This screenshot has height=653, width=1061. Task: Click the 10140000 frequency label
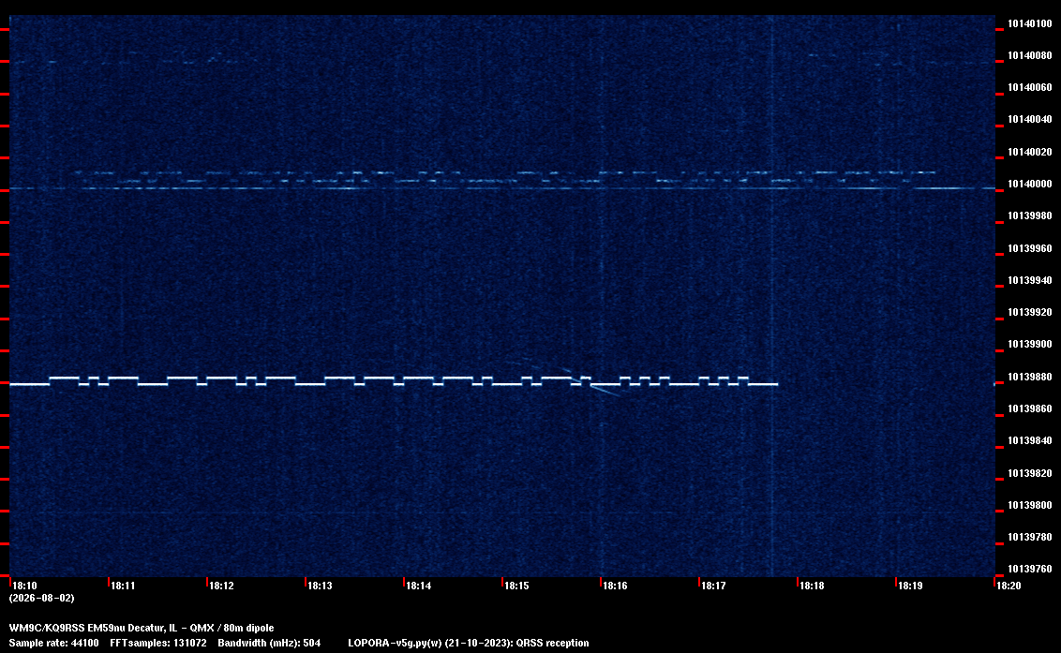point(1030,184)
